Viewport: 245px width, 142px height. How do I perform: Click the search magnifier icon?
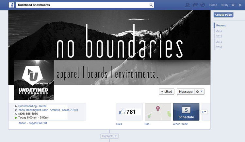[x=151, y=5]
